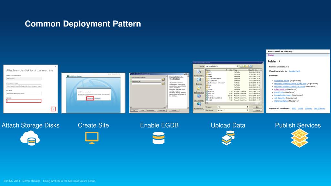Open the LakesService link
The width and height of the screenshot is (331, 186).
pos(280,89)
